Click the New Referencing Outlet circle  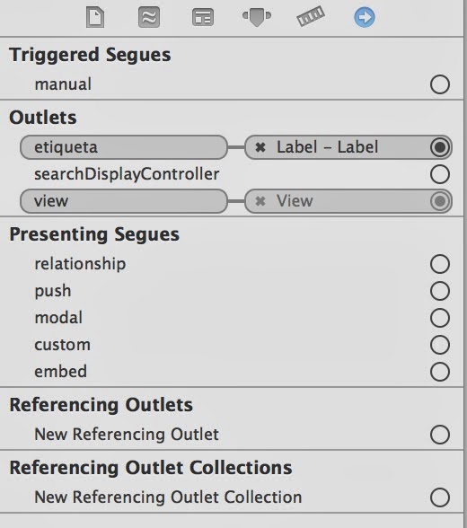coord(440,435)
